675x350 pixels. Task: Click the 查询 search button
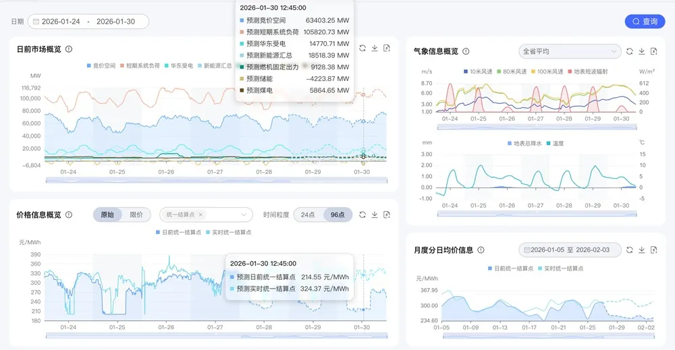point(645,22)
